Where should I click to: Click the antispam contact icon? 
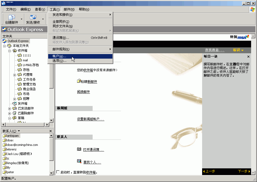5,136
